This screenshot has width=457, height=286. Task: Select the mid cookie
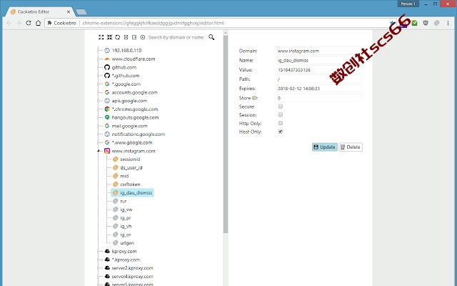pyautogui.click(x=124, y=176)
